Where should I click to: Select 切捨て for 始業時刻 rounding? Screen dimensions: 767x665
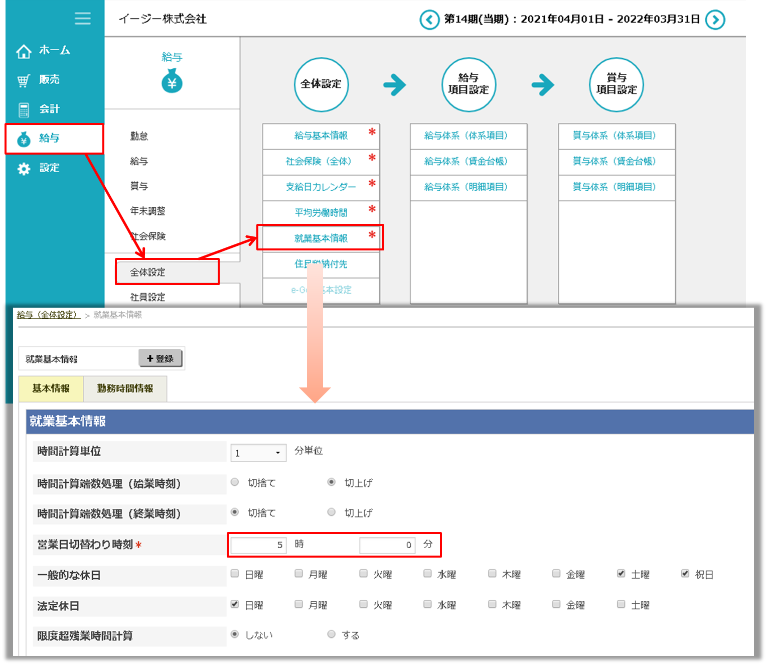point(235,482)
